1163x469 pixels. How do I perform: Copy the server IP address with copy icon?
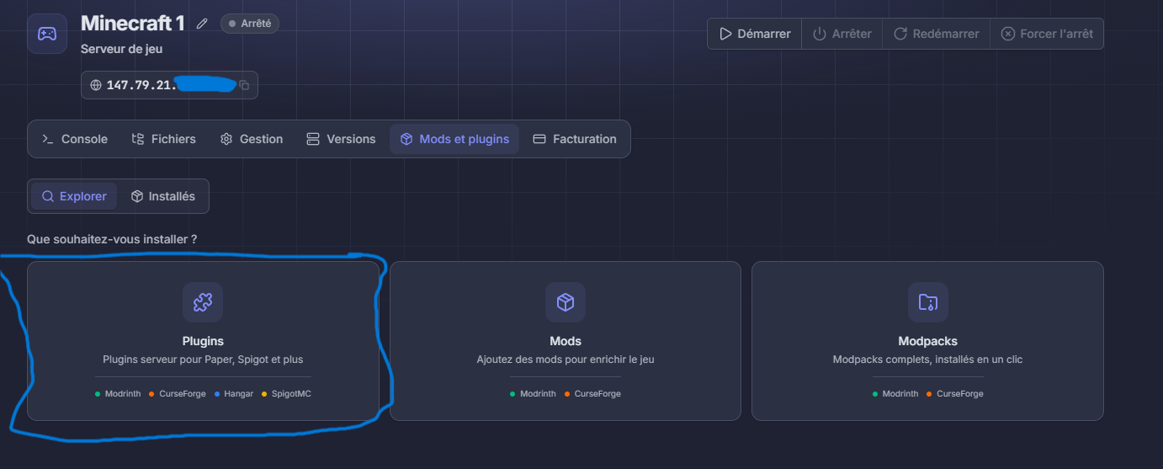pyautogui.click(x=244, y=85)
